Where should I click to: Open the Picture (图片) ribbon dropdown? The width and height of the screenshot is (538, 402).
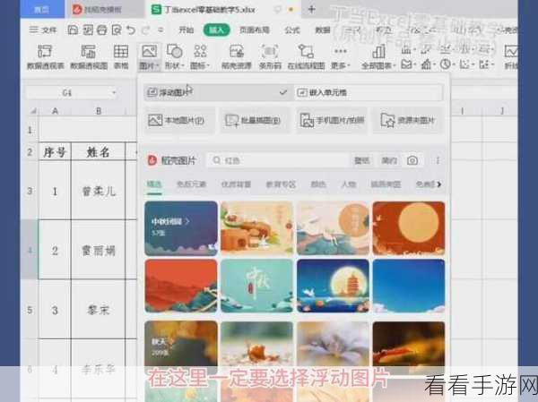click(x=149, y=57)
